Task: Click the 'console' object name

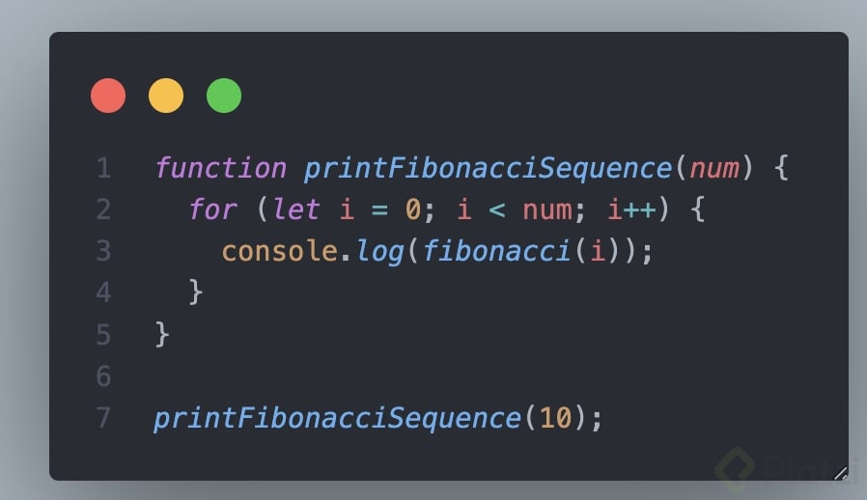Action: (280, 252)
